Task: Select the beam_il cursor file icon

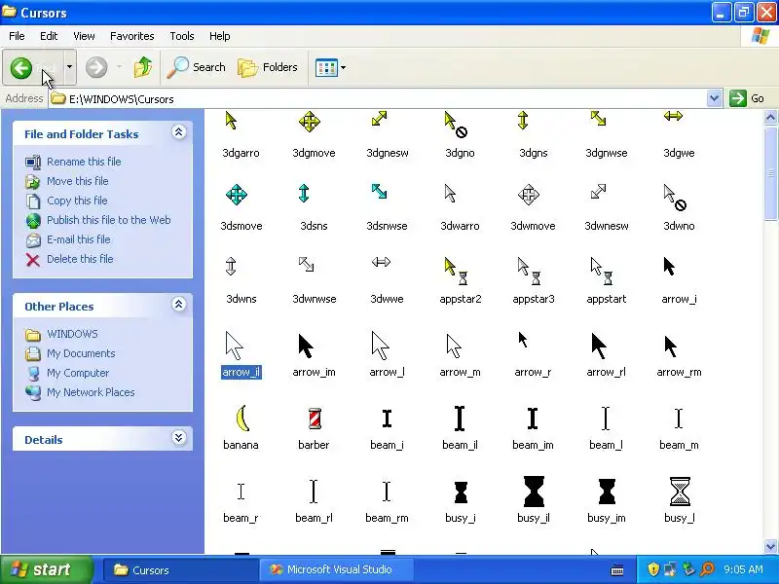Action: click(x=460, y=419)
